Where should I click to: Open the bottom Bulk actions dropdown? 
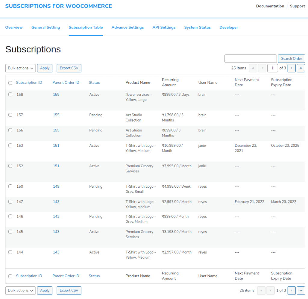(x=20, y=290)
